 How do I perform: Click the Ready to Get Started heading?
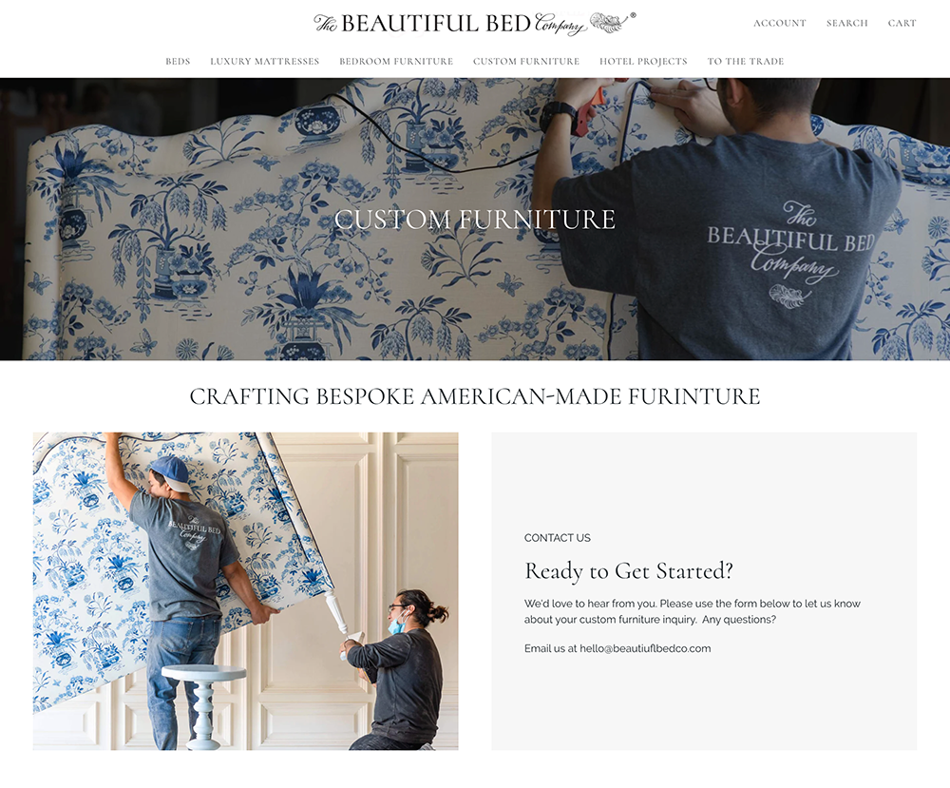click(628, 571)
